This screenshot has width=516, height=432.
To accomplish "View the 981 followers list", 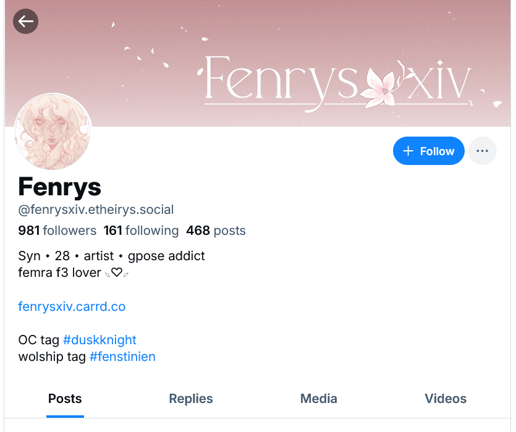I will [x=57, y=231].
